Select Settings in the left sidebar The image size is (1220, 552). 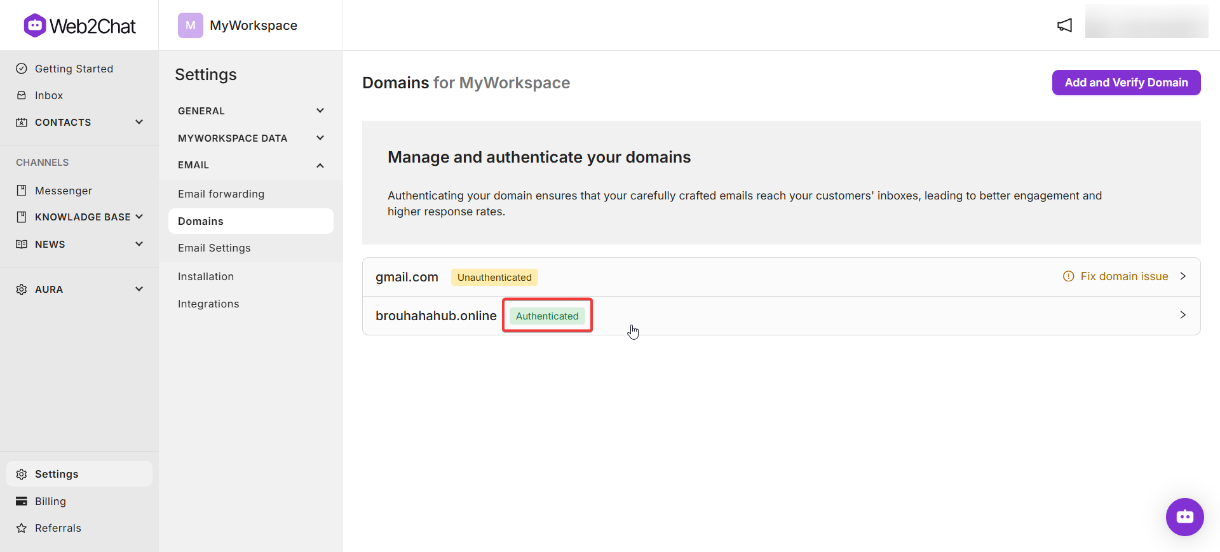point(79,474)
